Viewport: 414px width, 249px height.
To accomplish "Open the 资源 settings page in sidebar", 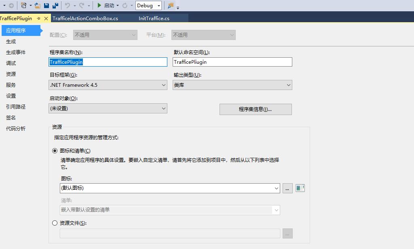I will (x=11, y=74).
